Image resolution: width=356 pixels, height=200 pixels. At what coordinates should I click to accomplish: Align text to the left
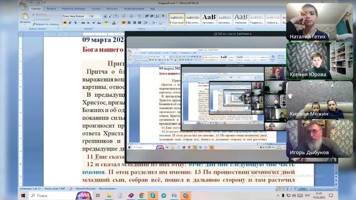click(123, 23)
